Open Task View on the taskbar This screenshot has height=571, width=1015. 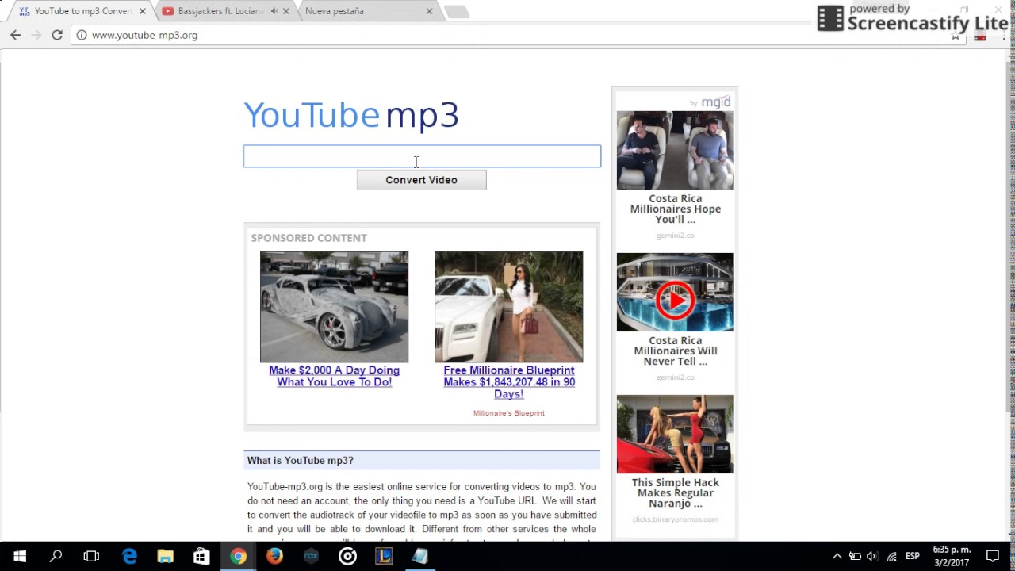(x=91, y=557)
